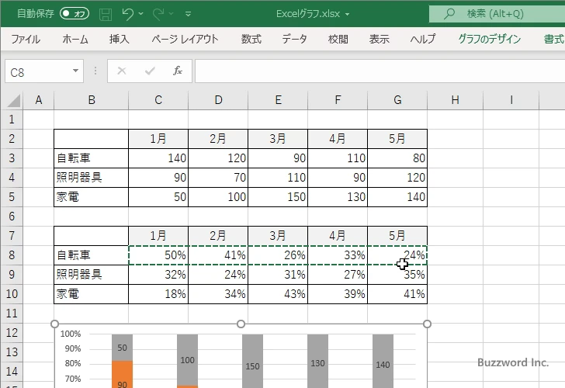Click the Save floppy disk icon
The height and width of the screenshot is (388, 565).
(106, 14)
